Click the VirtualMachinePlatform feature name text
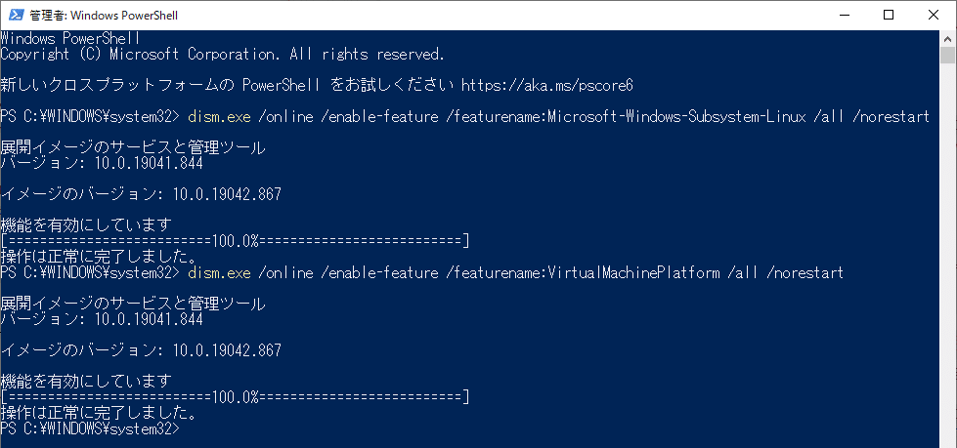Viewport: 957px width, 448px height. coord(631,272)
